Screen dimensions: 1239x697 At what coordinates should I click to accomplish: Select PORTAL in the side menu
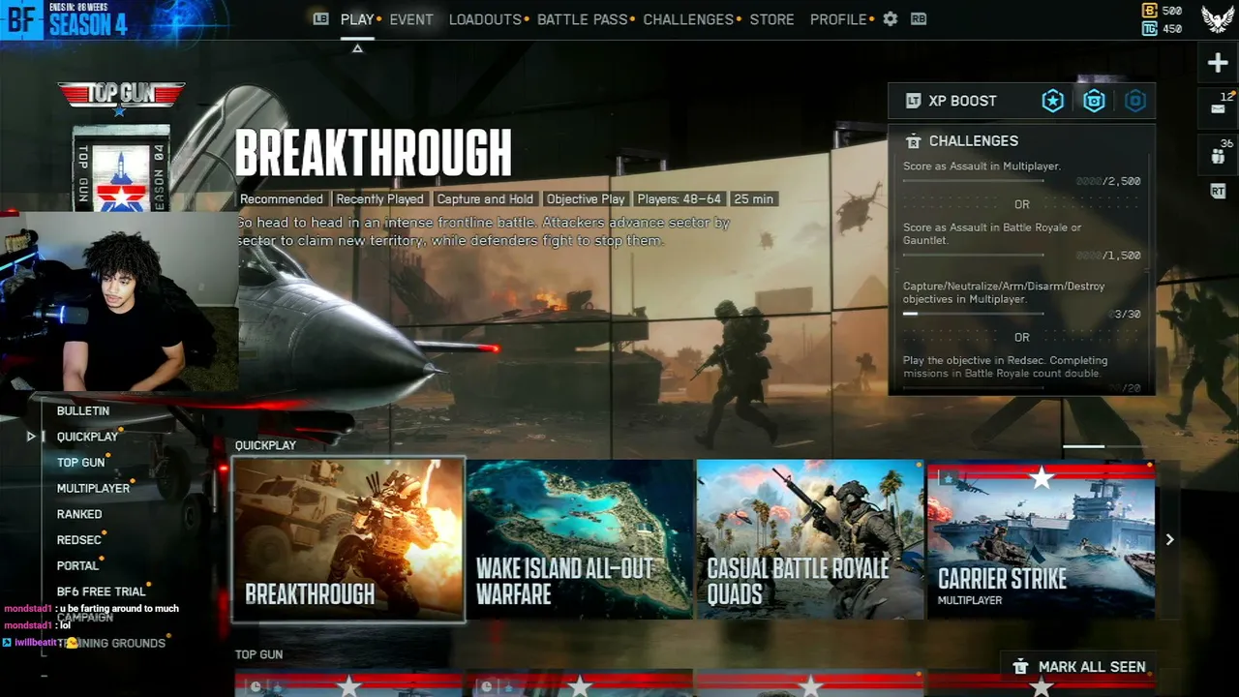coord(77,566)
